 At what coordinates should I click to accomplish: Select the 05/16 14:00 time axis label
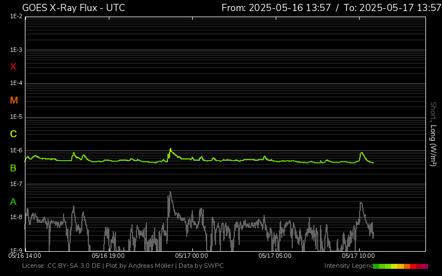(x=25, y=256)
